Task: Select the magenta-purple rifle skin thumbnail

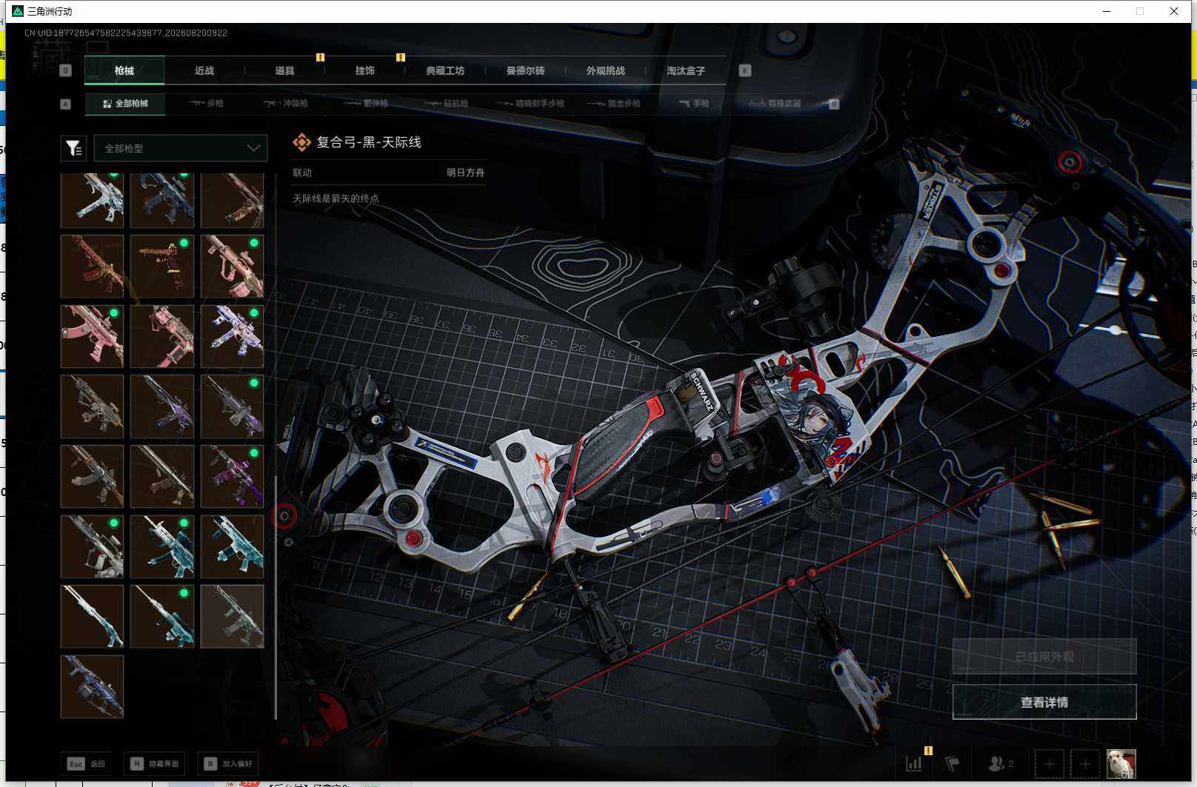Action: tap(232, 477)
